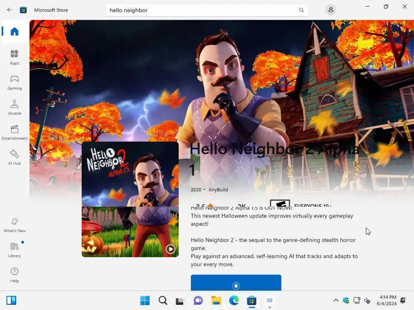Go back with the back arrow

(10, 10)
